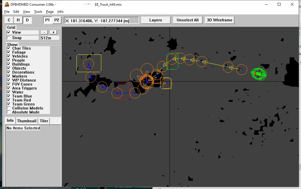301x189 pixels.
Task: Enable Absolute Mode checkbox
Action: click(x=9, y=112)
